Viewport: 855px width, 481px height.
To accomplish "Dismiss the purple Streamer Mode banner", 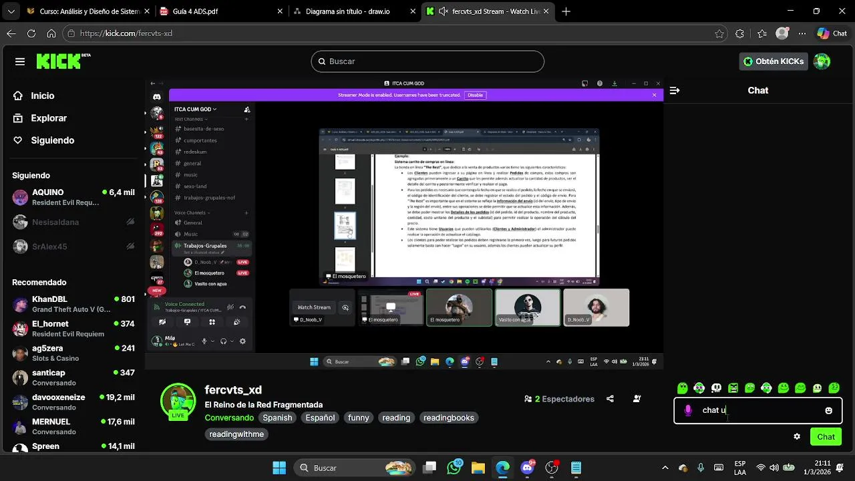I will point(654,95).
